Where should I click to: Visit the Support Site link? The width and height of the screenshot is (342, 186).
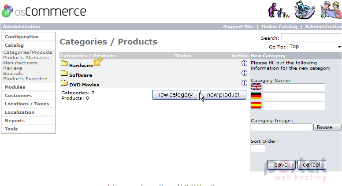(x=238, y=26)
